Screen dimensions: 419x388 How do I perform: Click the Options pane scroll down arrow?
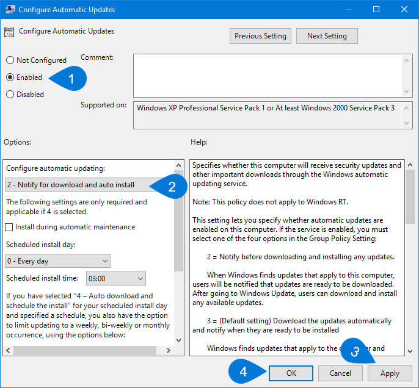coord(179,340)
